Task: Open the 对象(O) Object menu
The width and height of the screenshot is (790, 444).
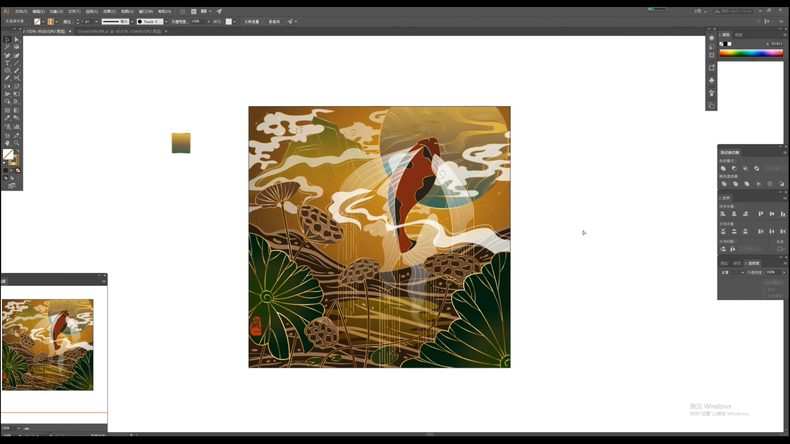Action: [56, 12]
